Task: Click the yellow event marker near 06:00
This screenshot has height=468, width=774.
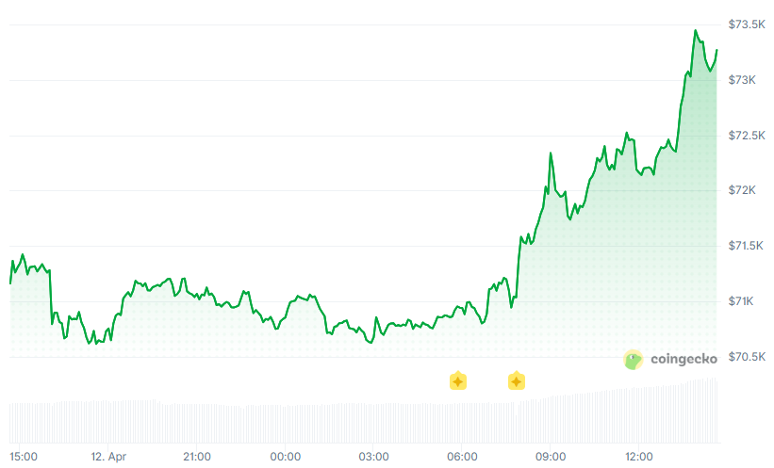Action: 457,381
